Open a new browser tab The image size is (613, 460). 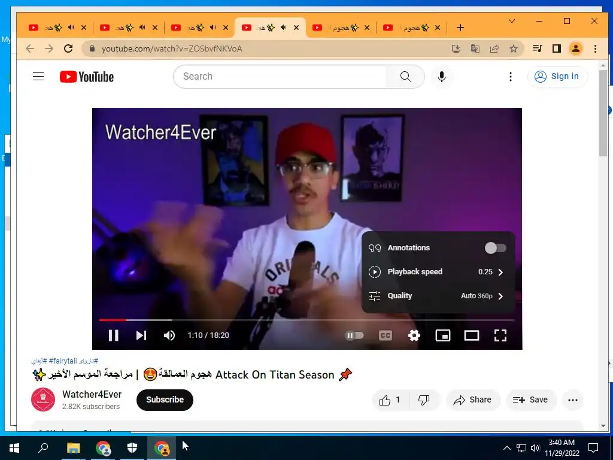click(460, 28)
